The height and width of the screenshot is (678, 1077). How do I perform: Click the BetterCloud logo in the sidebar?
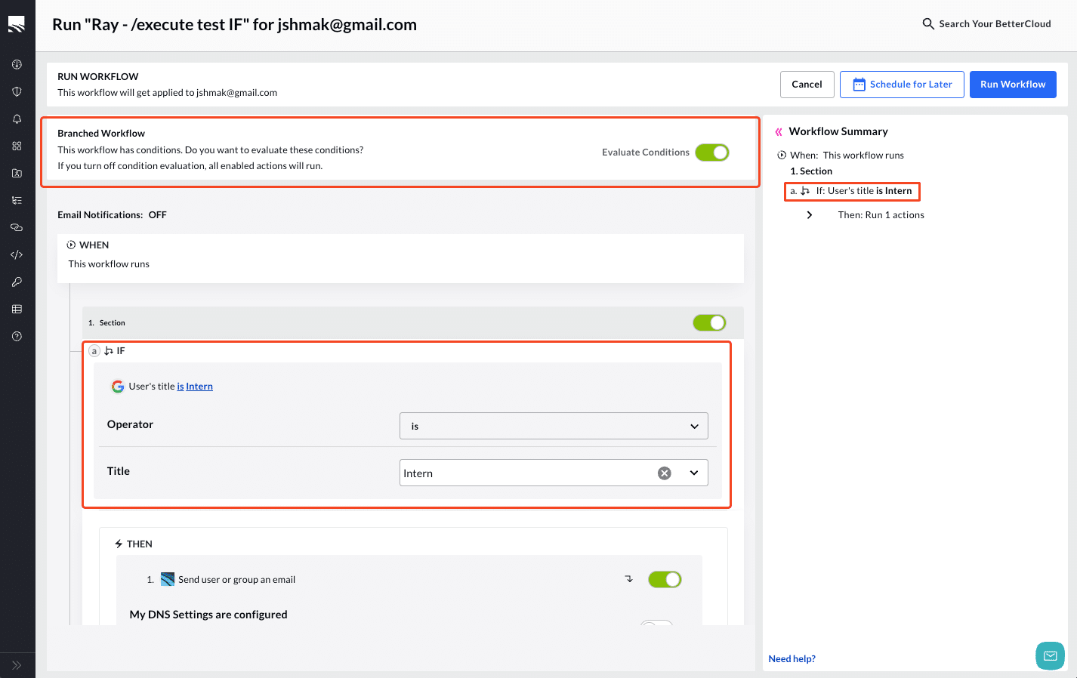17,25
